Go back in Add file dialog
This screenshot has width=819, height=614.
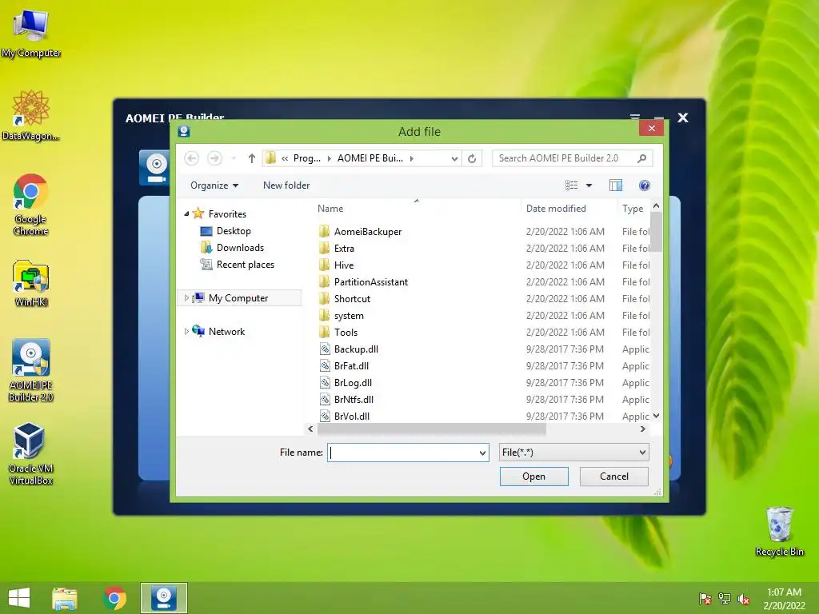(192, 158)
